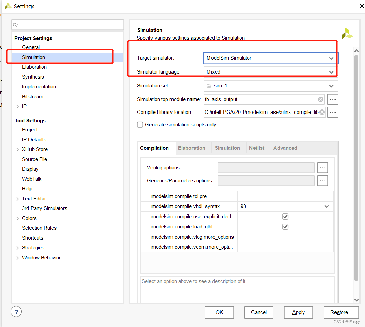Viewport: 365px width, 327px height.
Task: Browse for compiled library location
Action: 333,112
